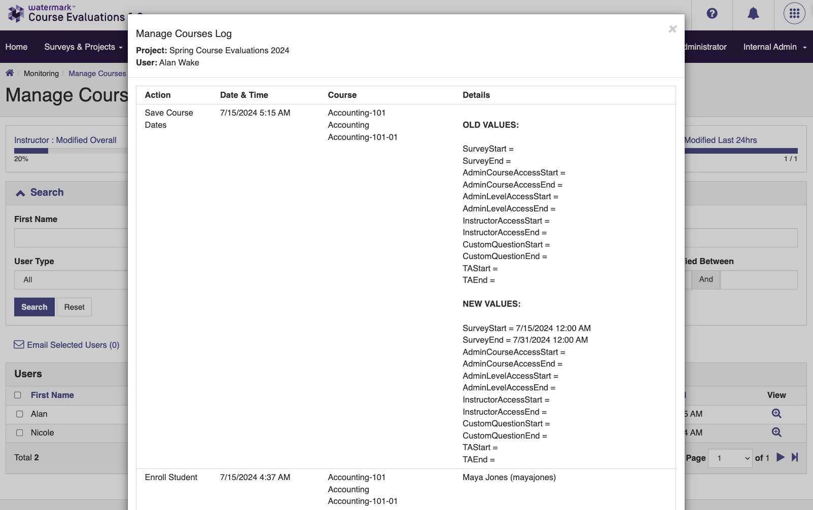
Task: Open the Surveys & Projects menu
Action: (x=83, y=47)
